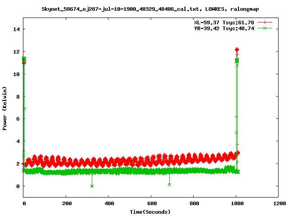Click the Power (Kelvin) axis label
The width and height of the screenshot is (288, 216).
tap(4, 108)
